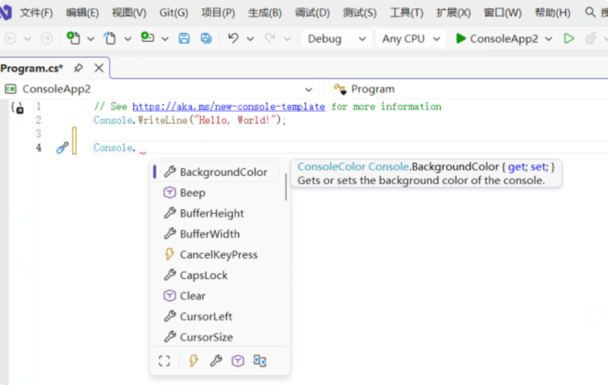Follow the aka.ms/new-console-template link
608x385 pixels.
coord(229,107)
